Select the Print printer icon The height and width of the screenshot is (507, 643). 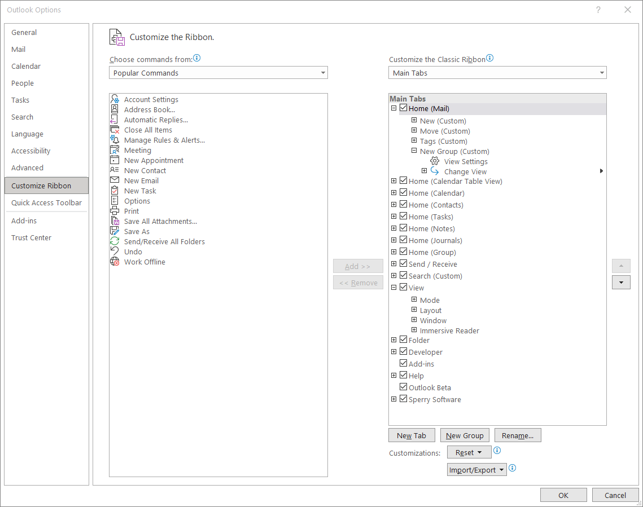click(x=115, y=211)
